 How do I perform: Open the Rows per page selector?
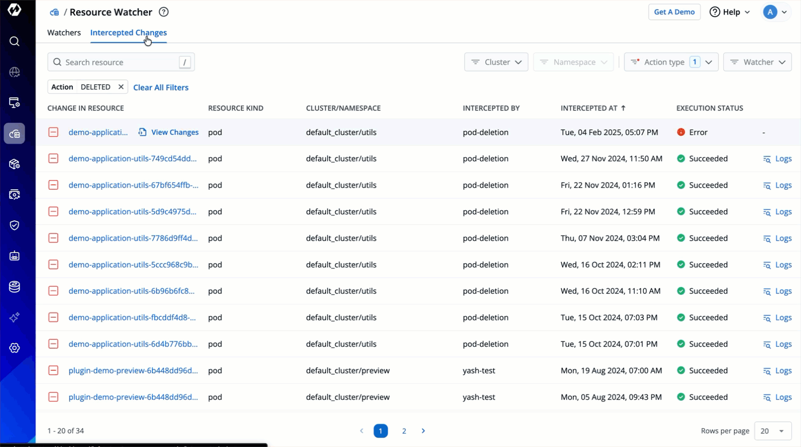773,431
